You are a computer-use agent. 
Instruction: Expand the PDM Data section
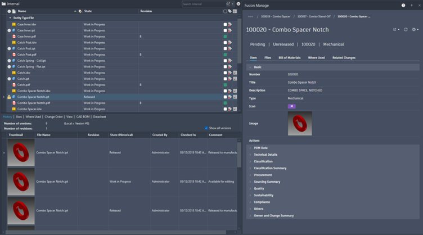250,148
